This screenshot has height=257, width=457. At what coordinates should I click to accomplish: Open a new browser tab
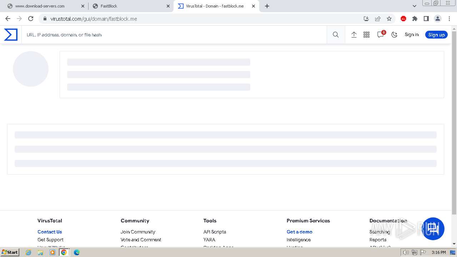pos(267,6)
